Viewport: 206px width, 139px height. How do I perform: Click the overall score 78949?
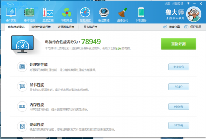91,42
